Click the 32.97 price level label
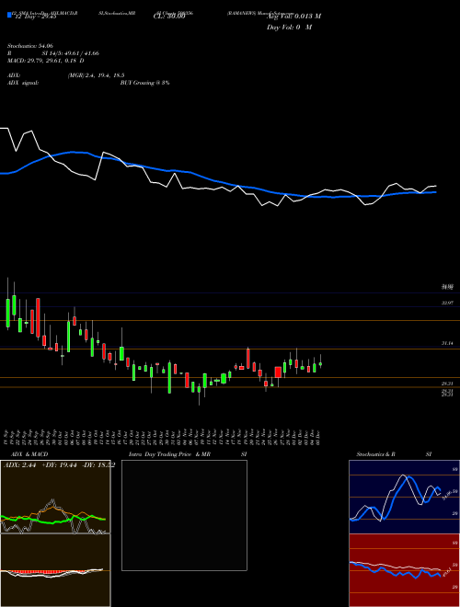Image resolution: width=460 pixels, height=607 pixels. (447, 303)
